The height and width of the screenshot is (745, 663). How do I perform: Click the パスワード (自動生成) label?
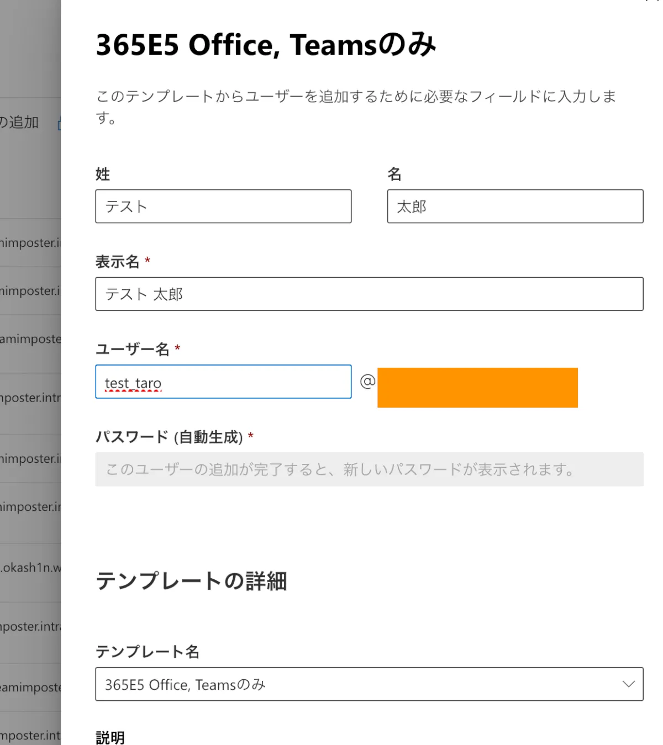[x=169, y=437]
